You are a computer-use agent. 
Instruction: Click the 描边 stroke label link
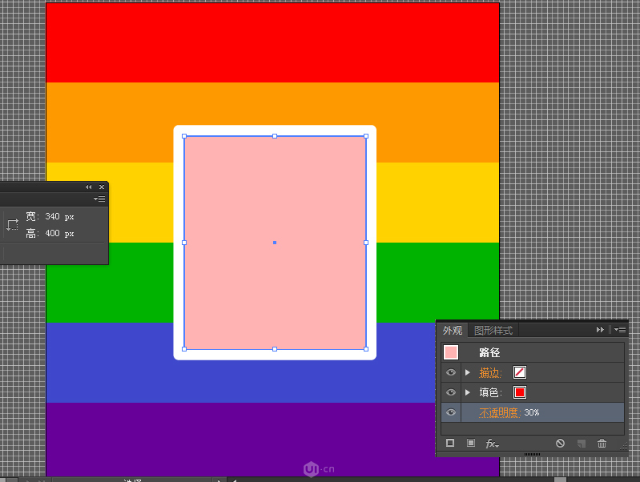[x=489, y=372]
